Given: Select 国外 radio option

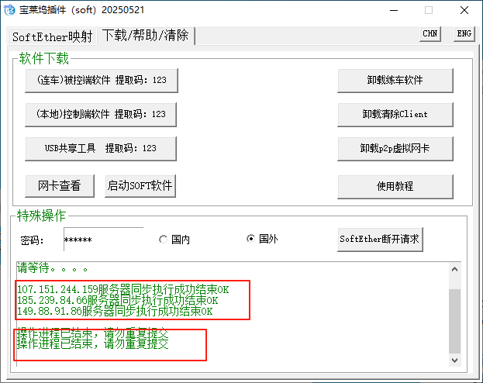Looking at the screenshot, I should (x=250, y=240).
